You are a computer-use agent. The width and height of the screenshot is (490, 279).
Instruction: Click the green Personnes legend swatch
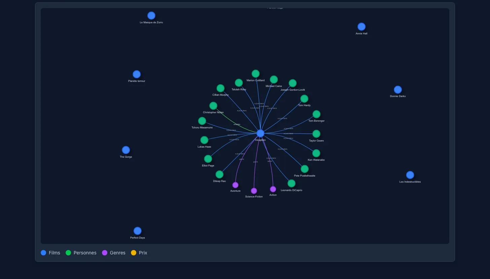[x=68, y=253]
